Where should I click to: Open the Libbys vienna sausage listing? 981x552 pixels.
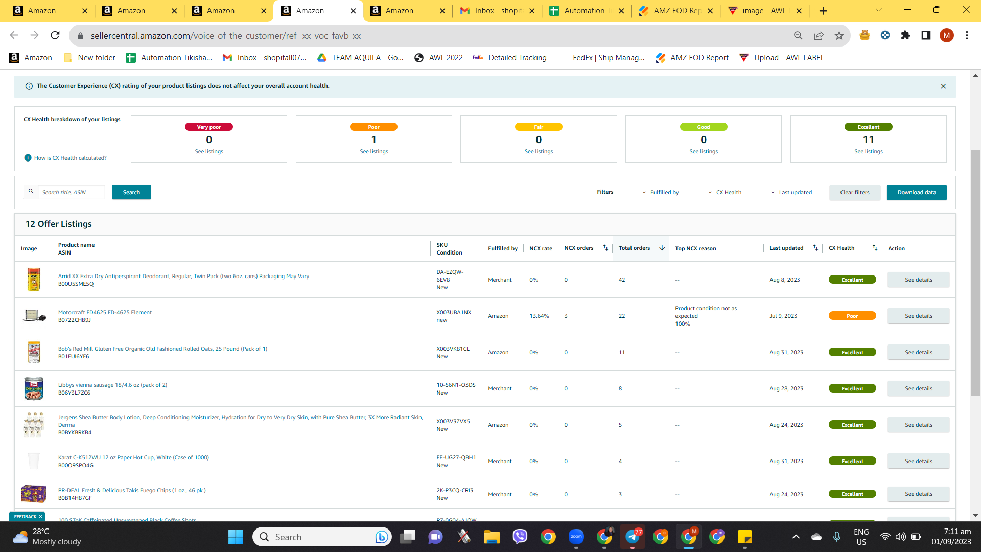point(112,385)
